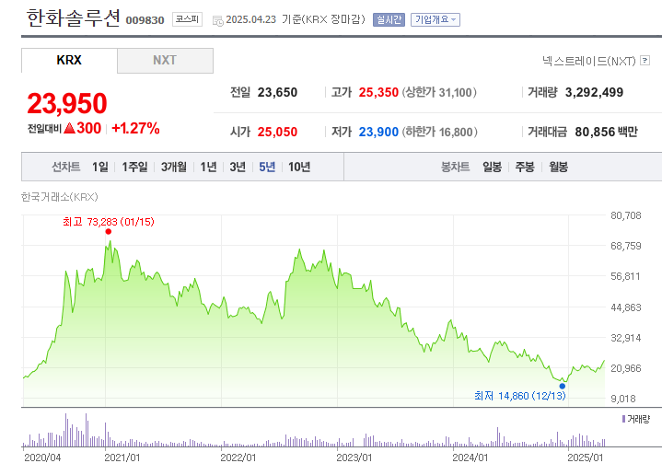Viewport: 662px width, 475px height.
Task: Click the 한국거래소(KRX) chart label
Action: (60, 197)
